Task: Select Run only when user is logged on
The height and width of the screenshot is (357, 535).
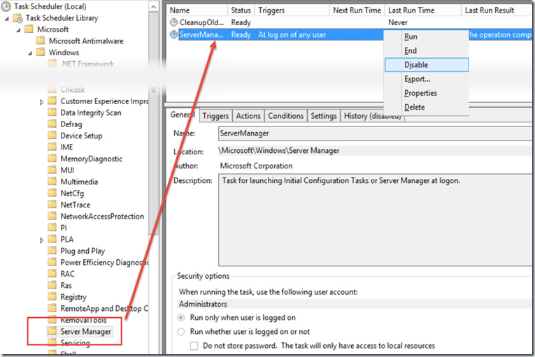Action: point(182,318)
